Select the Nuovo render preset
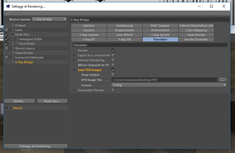 pyautogui.click(x=18, y=108)
